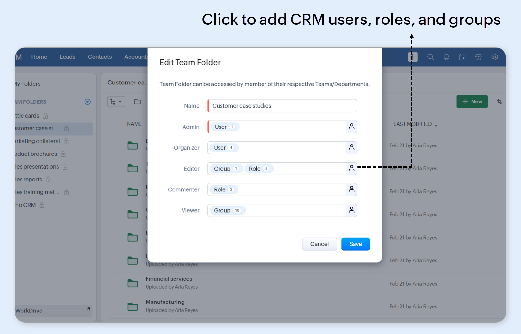
Task: Click the user picker icon in Viewer field
Action: click(x=351, y=210)
